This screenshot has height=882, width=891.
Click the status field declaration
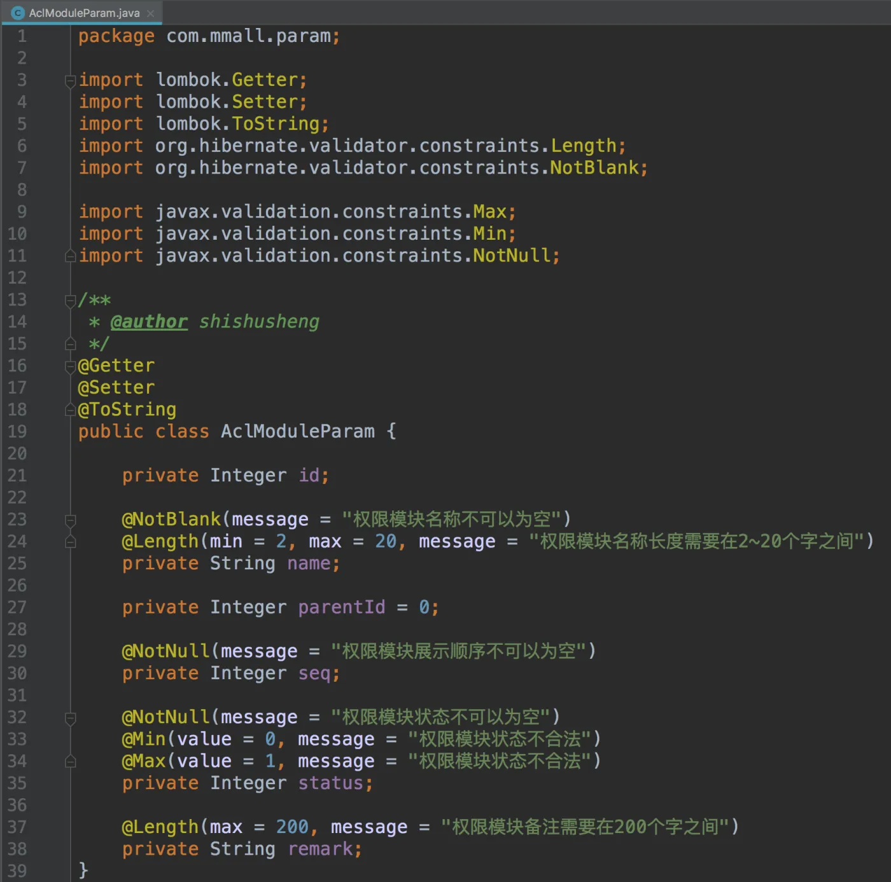[x=248, y=783]
